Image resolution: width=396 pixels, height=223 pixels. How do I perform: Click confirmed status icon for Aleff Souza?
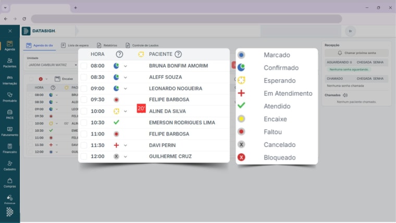[116, 77]
